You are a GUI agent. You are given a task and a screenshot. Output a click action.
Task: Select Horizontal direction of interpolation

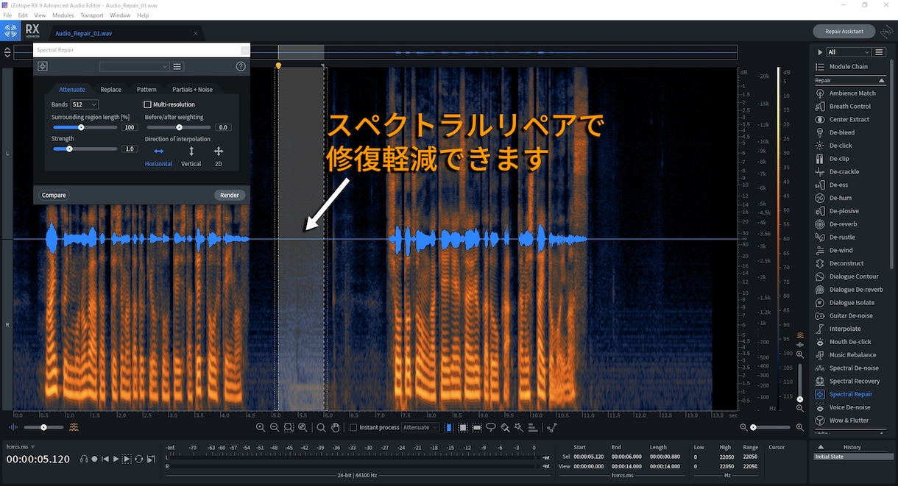pyautogui.click(x=158, y=157)
